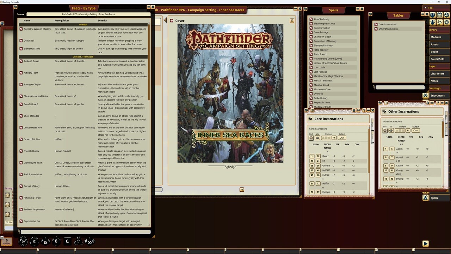Collapse the reference index panel arrow
The image size is (451, 254).
(165, 20)
